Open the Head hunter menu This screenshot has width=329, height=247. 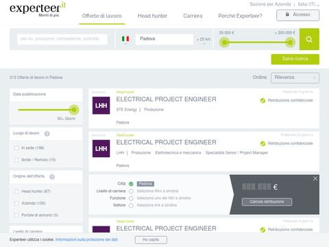coord(152,16)
